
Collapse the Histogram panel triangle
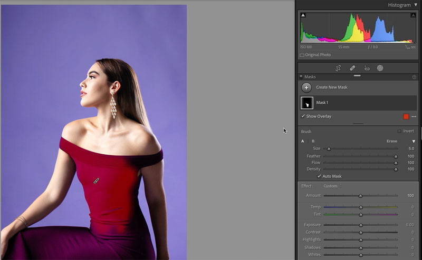(x=416, y=5)
